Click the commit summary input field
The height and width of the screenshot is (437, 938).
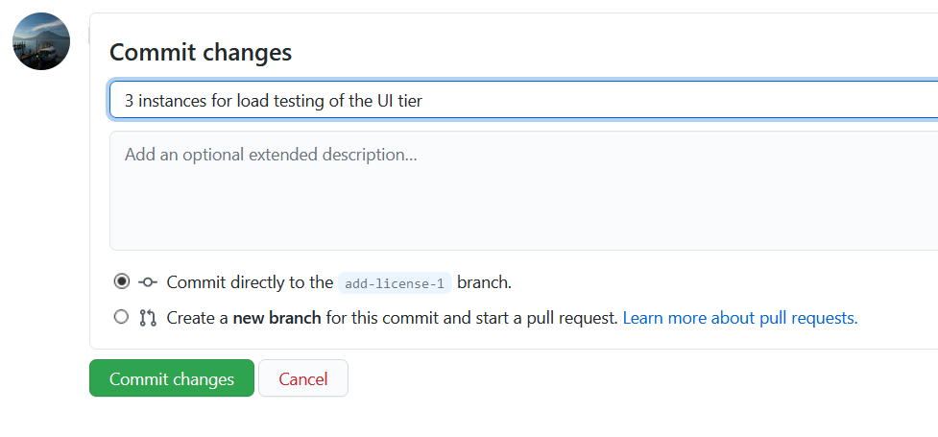click(523, 101)
